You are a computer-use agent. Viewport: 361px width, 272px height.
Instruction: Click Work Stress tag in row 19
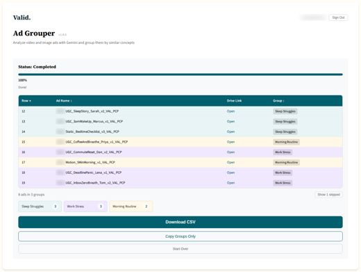tap(283, 183)
